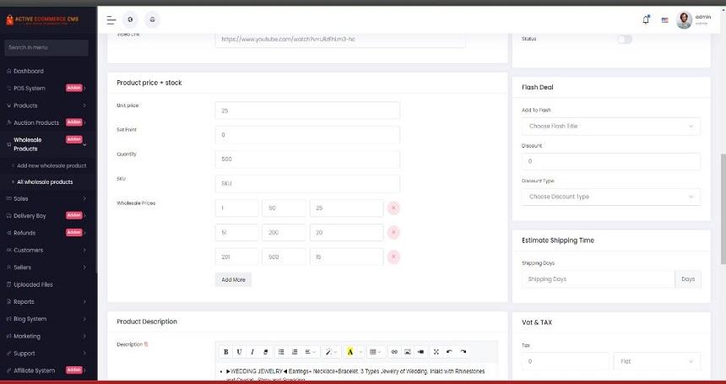Redo the edit in editor
Screen dimensions: 726x384
[x=463, y=352]
